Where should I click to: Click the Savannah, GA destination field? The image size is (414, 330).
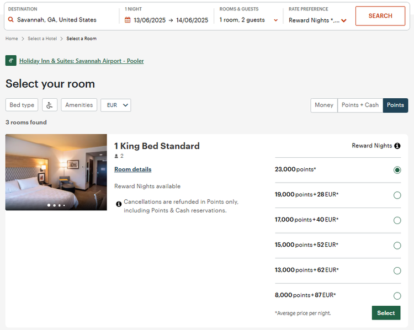[56, 20]
